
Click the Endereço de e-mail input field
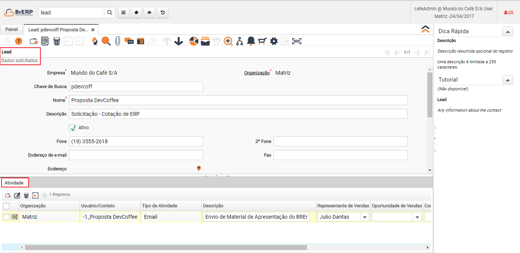136,155
